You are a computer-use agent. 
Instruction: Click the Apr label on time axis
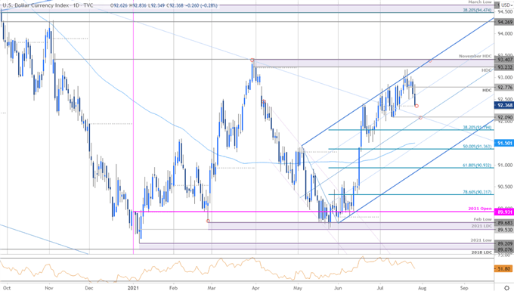point(255,288)
